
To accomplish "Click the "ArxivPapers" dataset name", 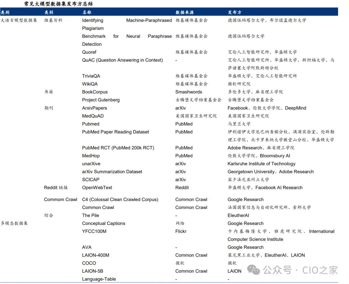I will click(94, 108).
